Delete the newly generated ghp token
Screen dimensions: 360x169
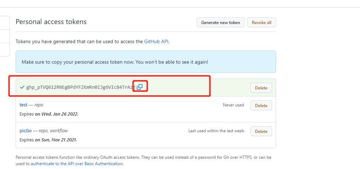pyautogui.click(x=261, y=88)
